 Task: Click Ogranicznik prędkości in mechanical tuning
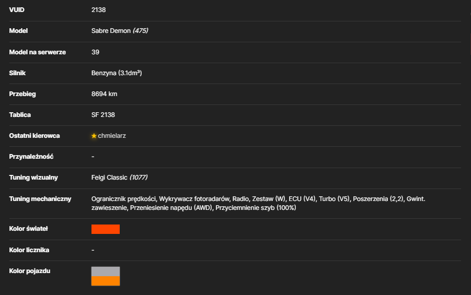[x=124, y=198]
